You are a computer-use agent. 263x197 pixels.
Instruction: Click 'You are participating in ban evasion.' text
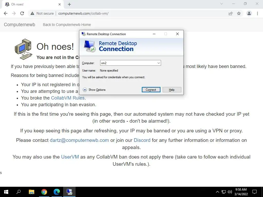(59, 105)
